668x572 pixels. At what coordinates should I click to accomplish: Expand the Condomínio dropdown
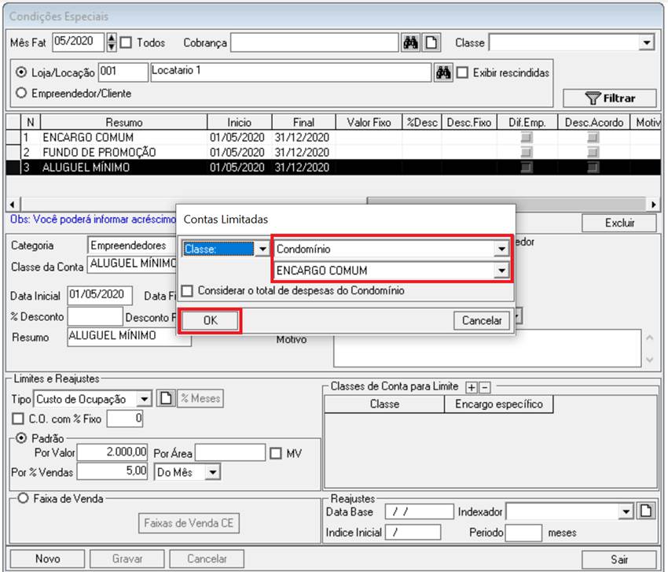[x=501, y=249]
